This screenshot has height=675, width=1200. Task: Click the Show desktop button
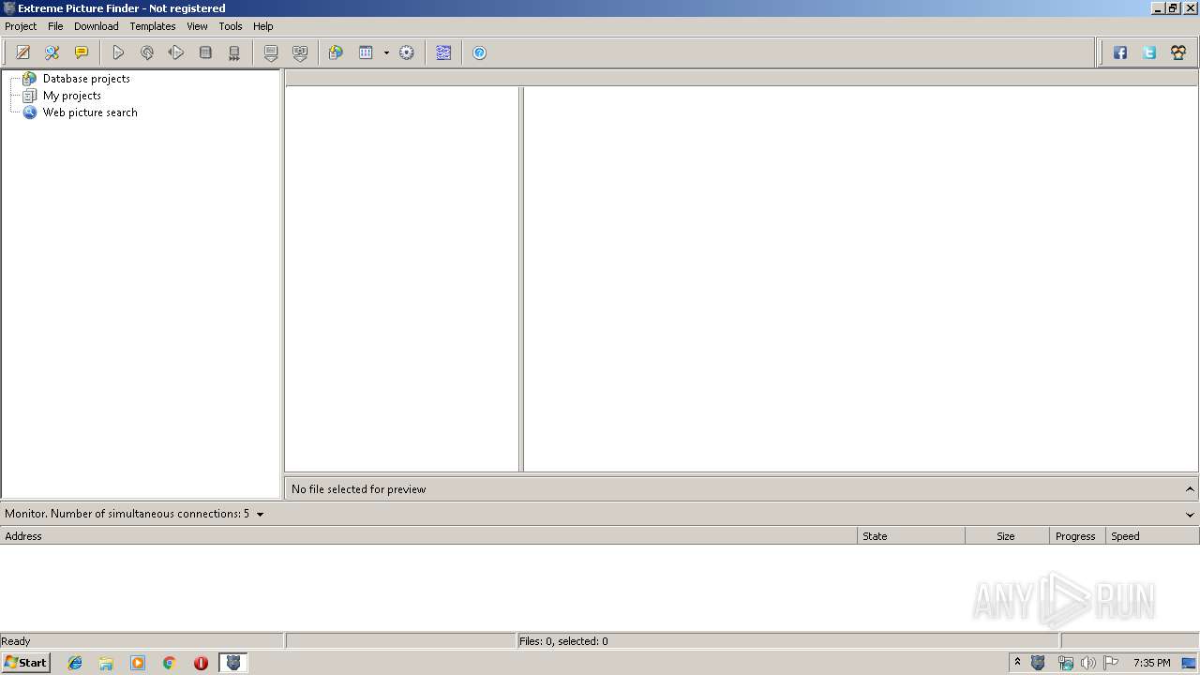(x=1189, y=663)
